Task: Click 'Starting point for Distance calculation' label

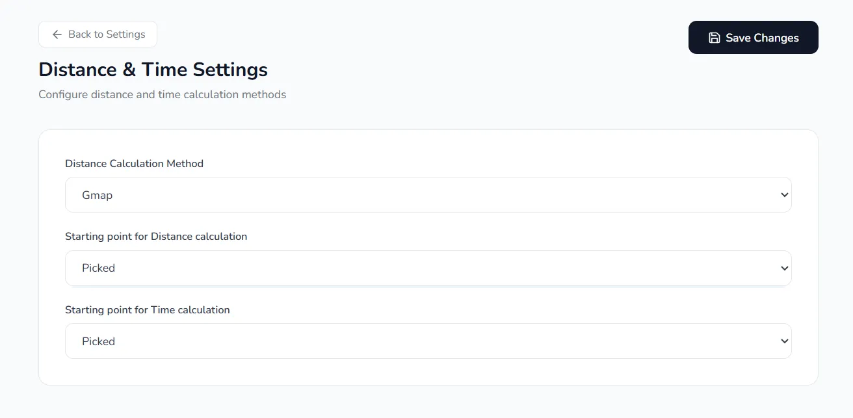Action: pos(156,237)
